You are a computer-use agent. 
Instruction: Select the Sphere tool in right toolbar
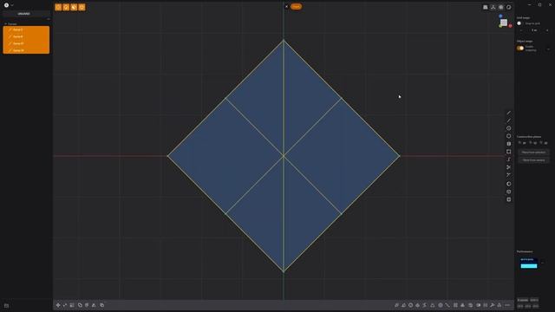(509, 184)
